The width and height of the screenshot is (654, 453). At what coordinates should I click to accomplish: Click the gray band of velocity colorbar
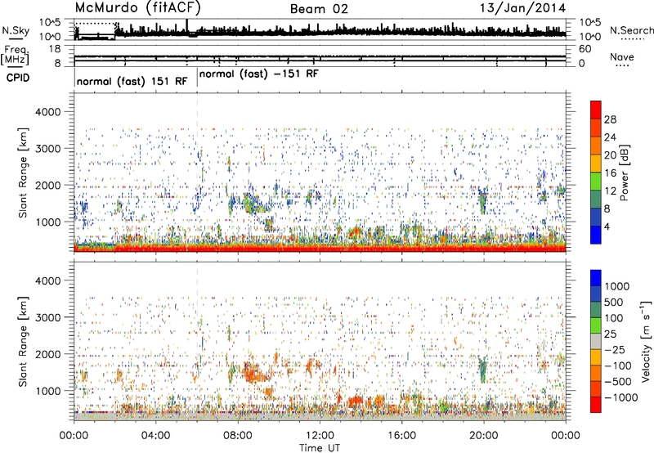(596, 341)
